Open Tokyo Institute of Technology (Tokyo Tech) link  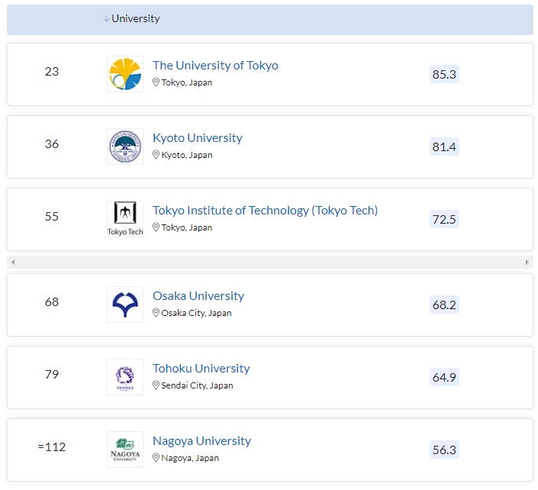(265, 211)
